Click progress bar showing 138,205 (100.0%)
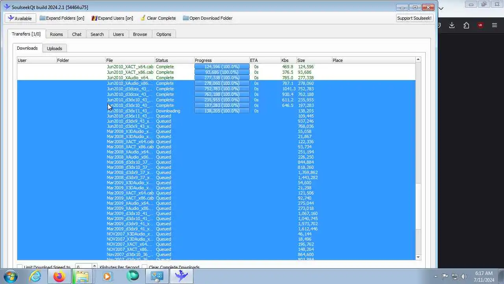 [x=222, y=111]
